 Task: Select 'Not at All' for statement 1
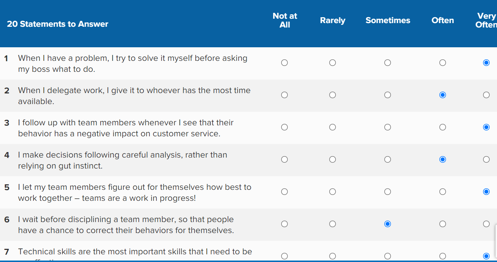click(284, 63)
